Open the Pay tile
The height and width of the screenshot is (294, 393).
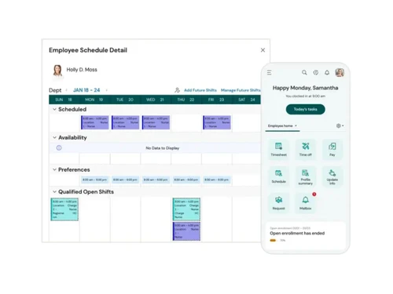(332, 149)
